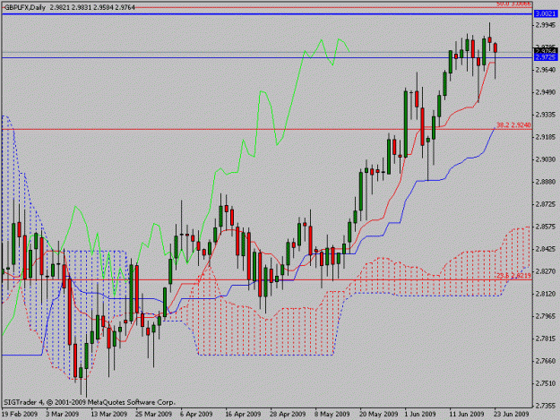Click the 2.9185 price axis value
Image resolution: width=560 pixels, height=420 pixels.
click(x=546, y=137)
